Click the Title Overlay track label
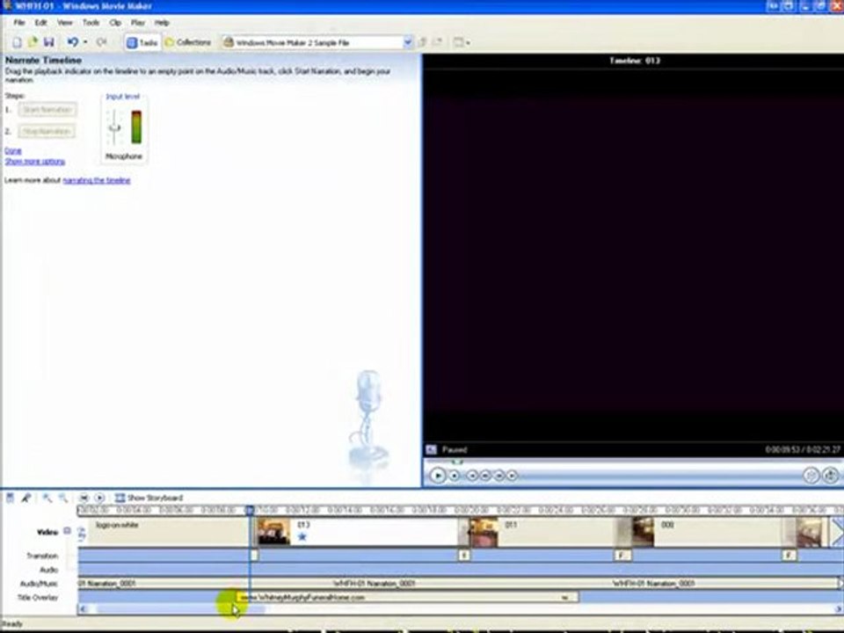Viewport: 844px width, 633px height. (37, 598)
